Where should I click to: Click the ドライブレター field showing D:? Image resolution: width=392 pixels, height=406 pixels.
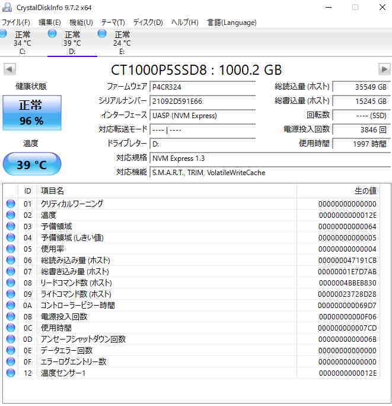click(203, 144)
